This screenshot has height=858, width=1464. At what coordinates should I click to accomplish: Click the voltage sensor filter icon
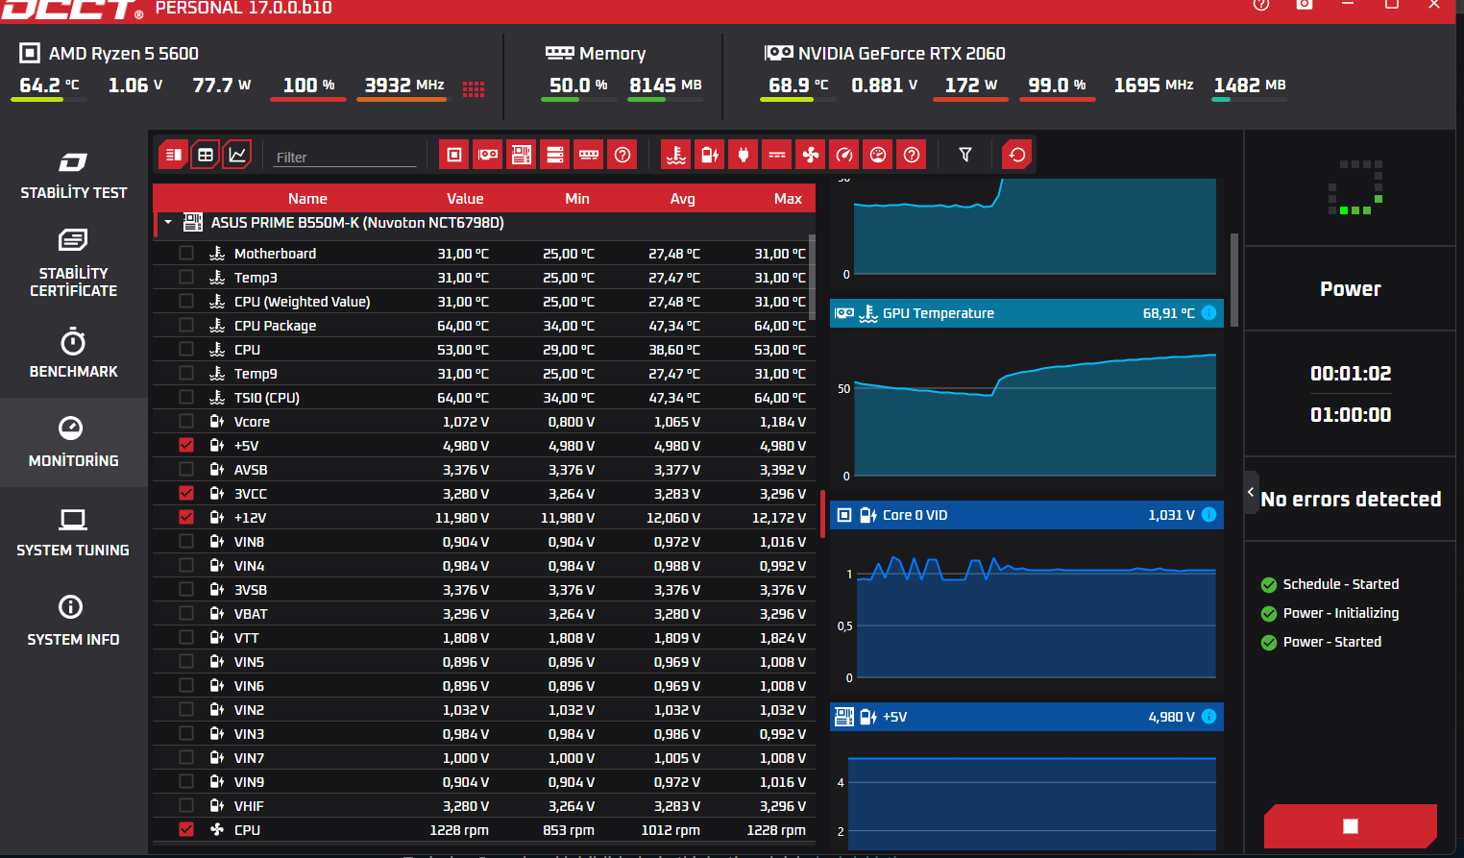pos(710,155)
